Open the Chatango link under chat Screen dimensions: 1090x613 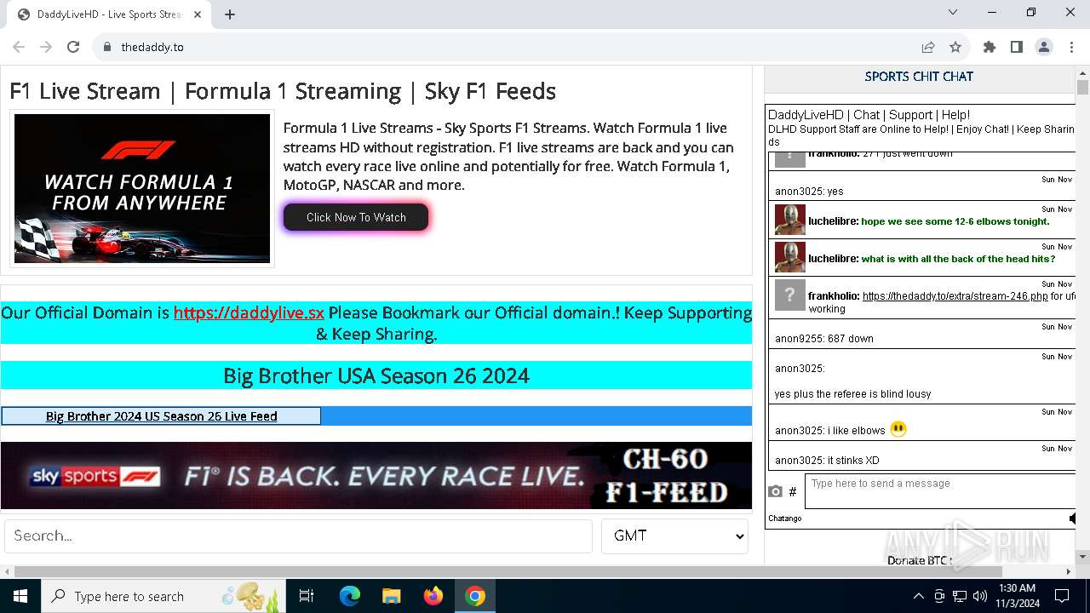(x=784, y=518)
